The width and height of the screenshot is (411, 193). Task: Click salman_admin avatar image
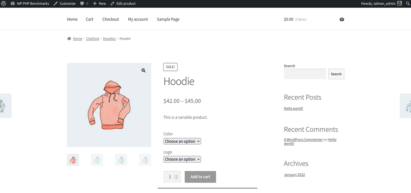click(x=399, y=3)
